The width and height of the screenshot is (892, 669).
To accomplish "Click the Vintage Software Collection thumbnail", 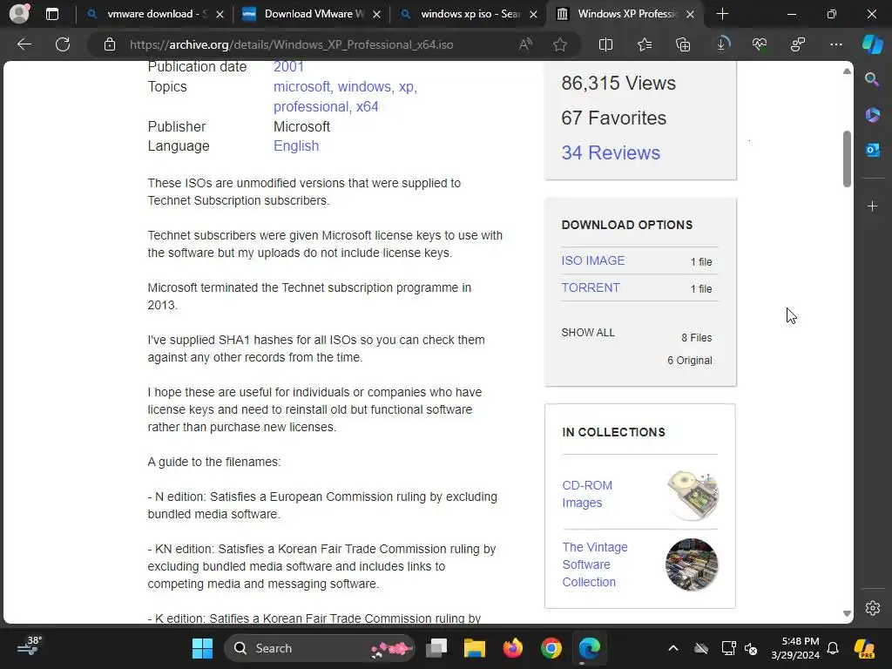I will tap(692, 564).
